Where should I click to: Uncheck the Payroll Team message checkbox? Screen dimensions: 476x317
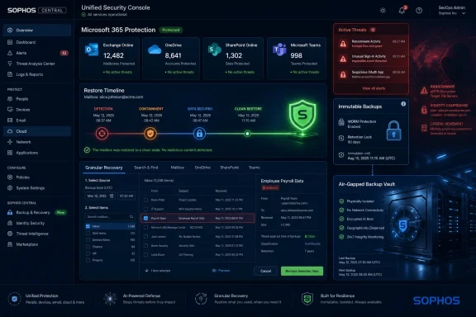coord(145,218)
